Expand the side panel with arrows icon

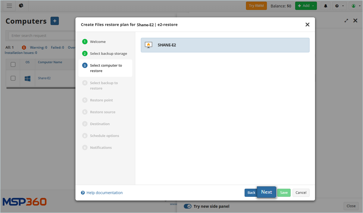coord(346,21)
